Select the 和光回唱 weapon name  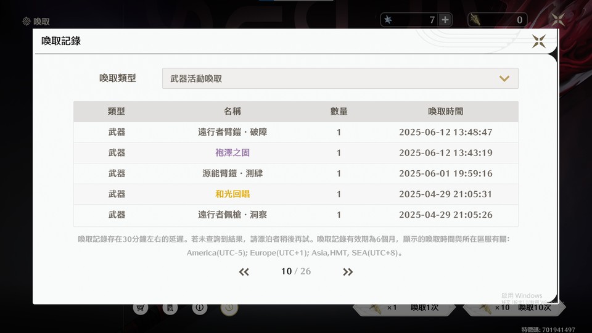232,194
